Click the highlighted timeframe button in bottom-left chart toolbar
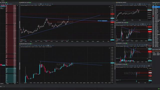 pos(48,45)
